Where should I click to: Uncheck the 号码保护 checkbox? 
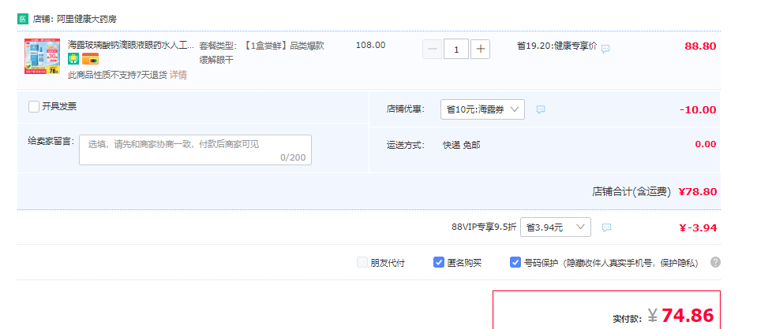(515, 263)
